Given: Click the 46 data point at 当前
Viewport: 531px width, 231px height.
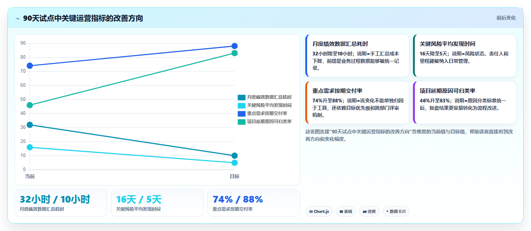Looking at the screenshot, I should (x=30, y=105).
